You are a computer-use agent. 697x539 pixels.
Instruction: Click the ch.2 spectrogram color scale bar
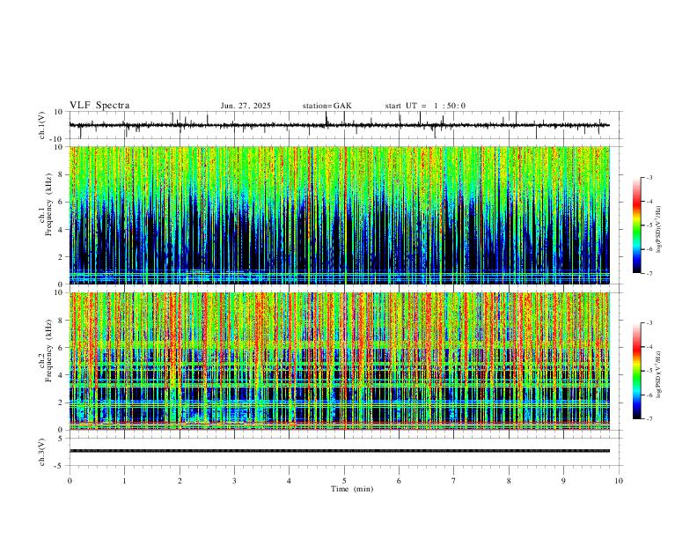(637, 371)
